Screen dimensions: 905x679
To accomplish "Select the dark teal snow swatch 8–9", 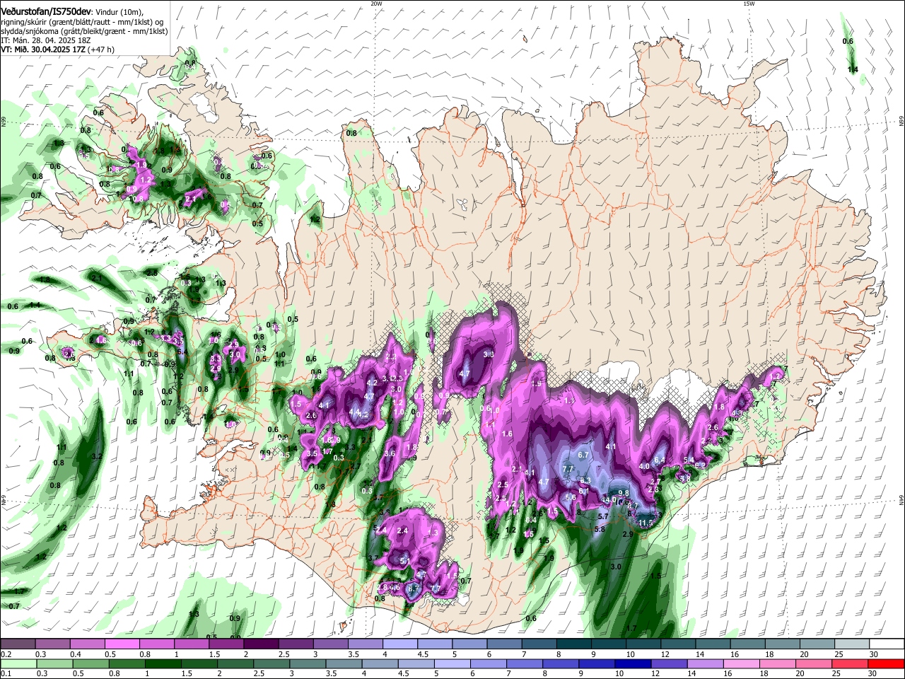I will point(574,644).
